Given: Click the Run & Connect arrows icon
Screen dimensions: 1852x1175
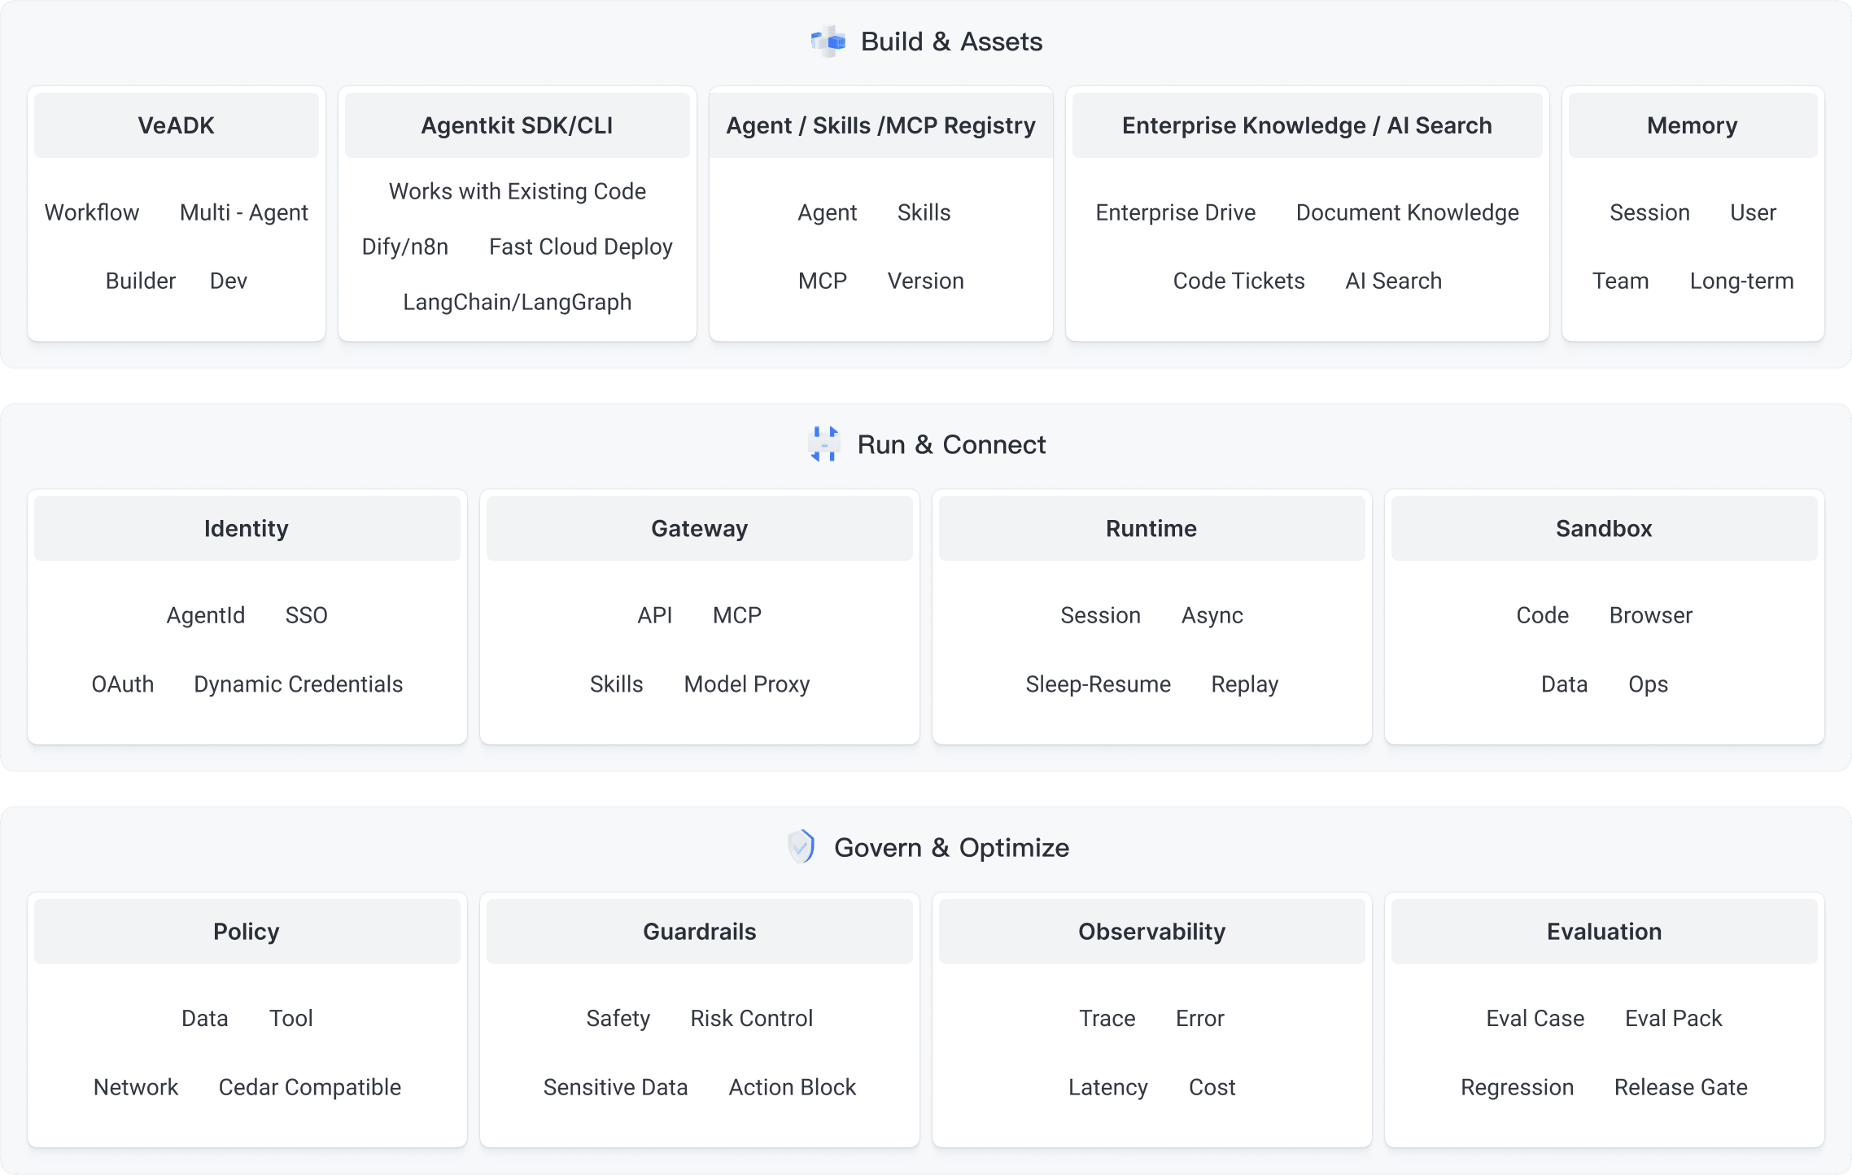Looking at the screenshot, I should pos(824,444).
